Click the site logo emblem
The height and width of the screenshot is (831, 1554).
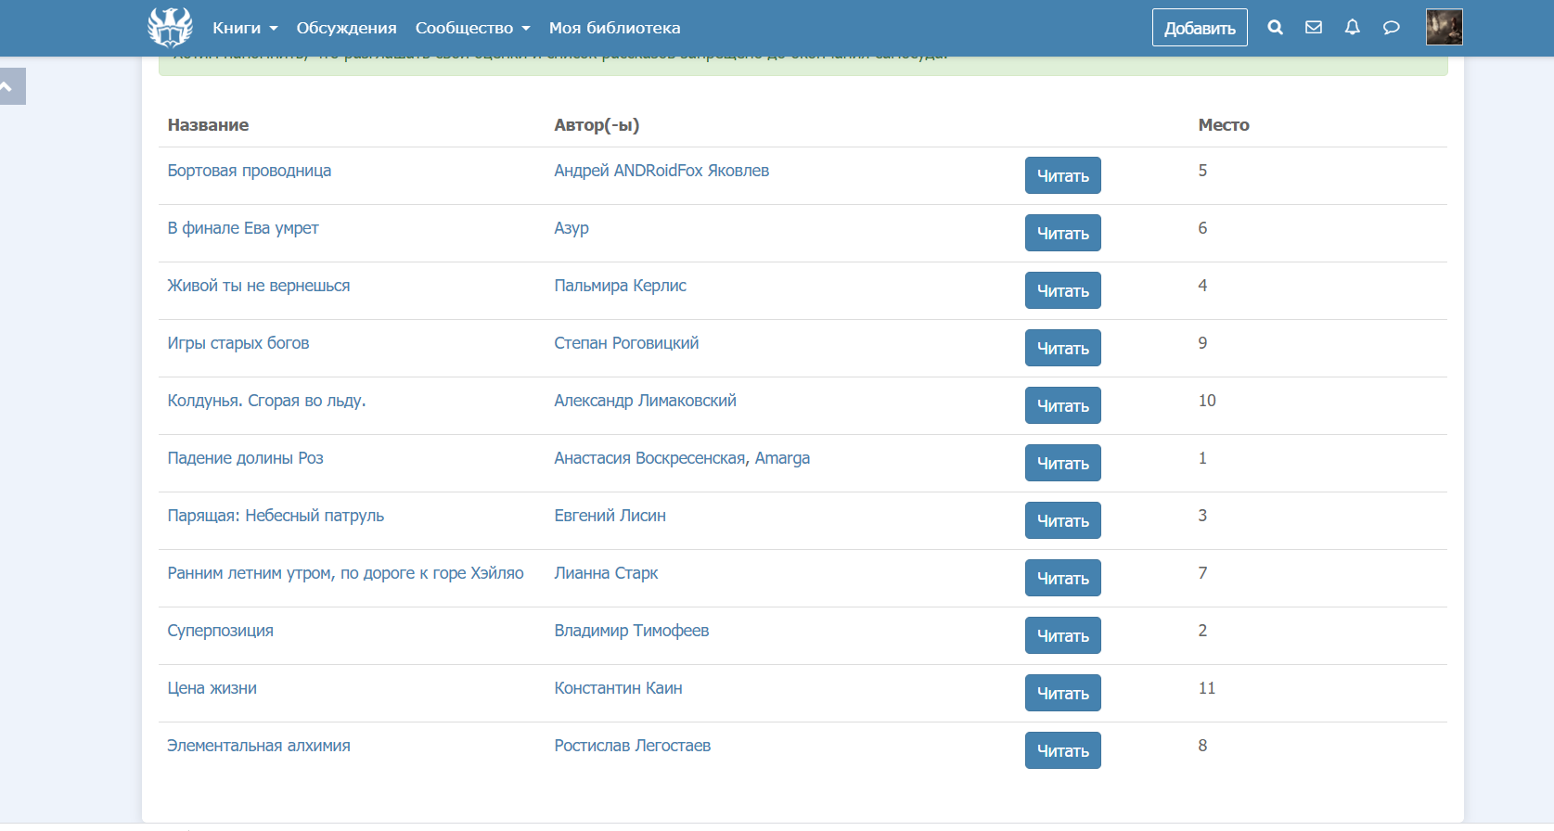[x=170, y=27]
